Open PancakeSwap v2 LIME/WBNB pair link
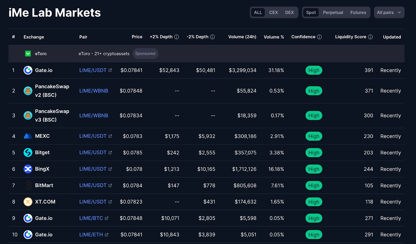The height and width of the screenshot is (244, 416). coord(94,91)
